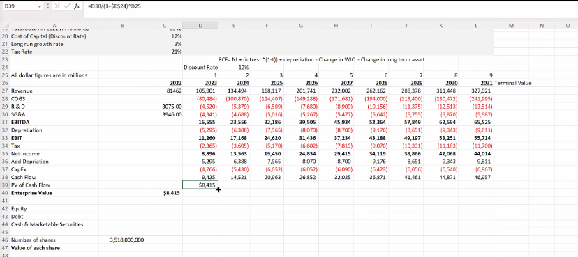Open Insert Function via the fx icon
The height and width of the screenshot is (257, 578).
coord(77,6)
